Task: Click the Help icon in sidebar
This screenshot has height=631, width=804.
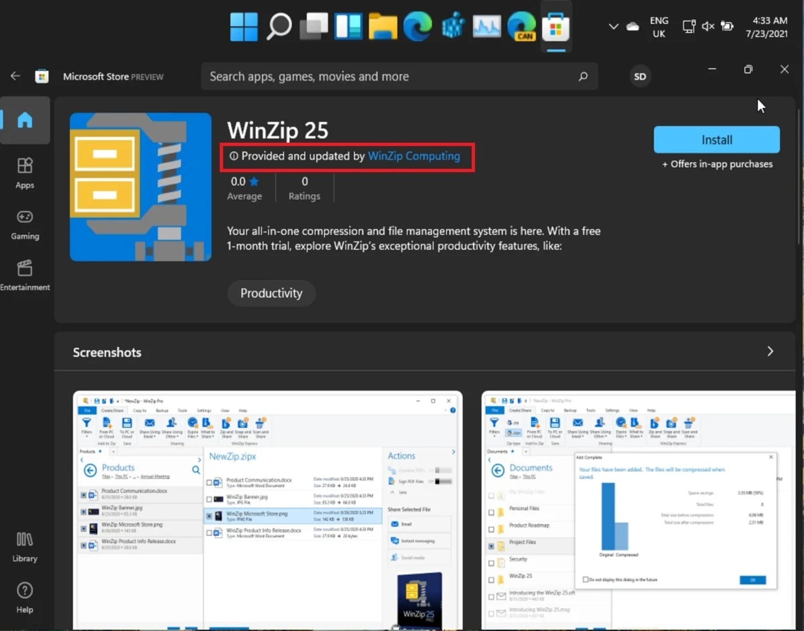Action: click(24, 590)
